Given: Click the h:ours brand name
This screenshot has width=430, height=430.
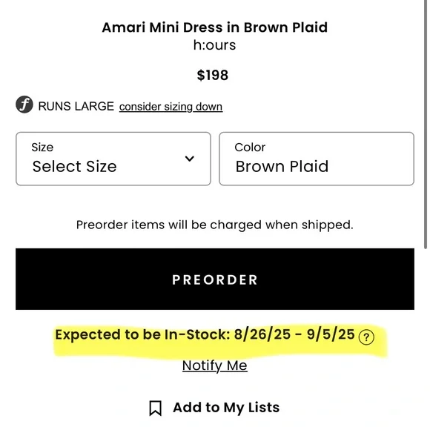Looking at the screenshot, I should click(x=214, y=45).
